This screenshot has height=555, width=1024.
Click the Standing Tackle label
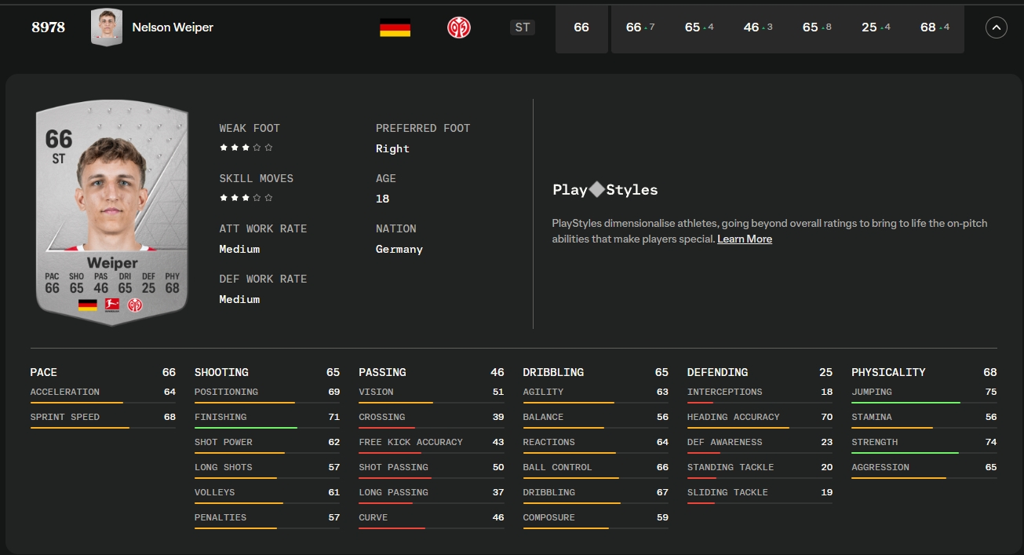coord(731,467)
